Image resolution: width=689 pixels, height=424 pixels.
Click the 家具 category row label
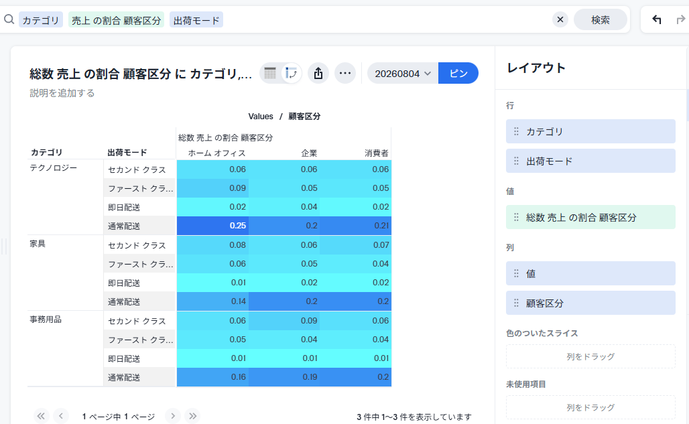pyautogui.click(x=38, y=244)
